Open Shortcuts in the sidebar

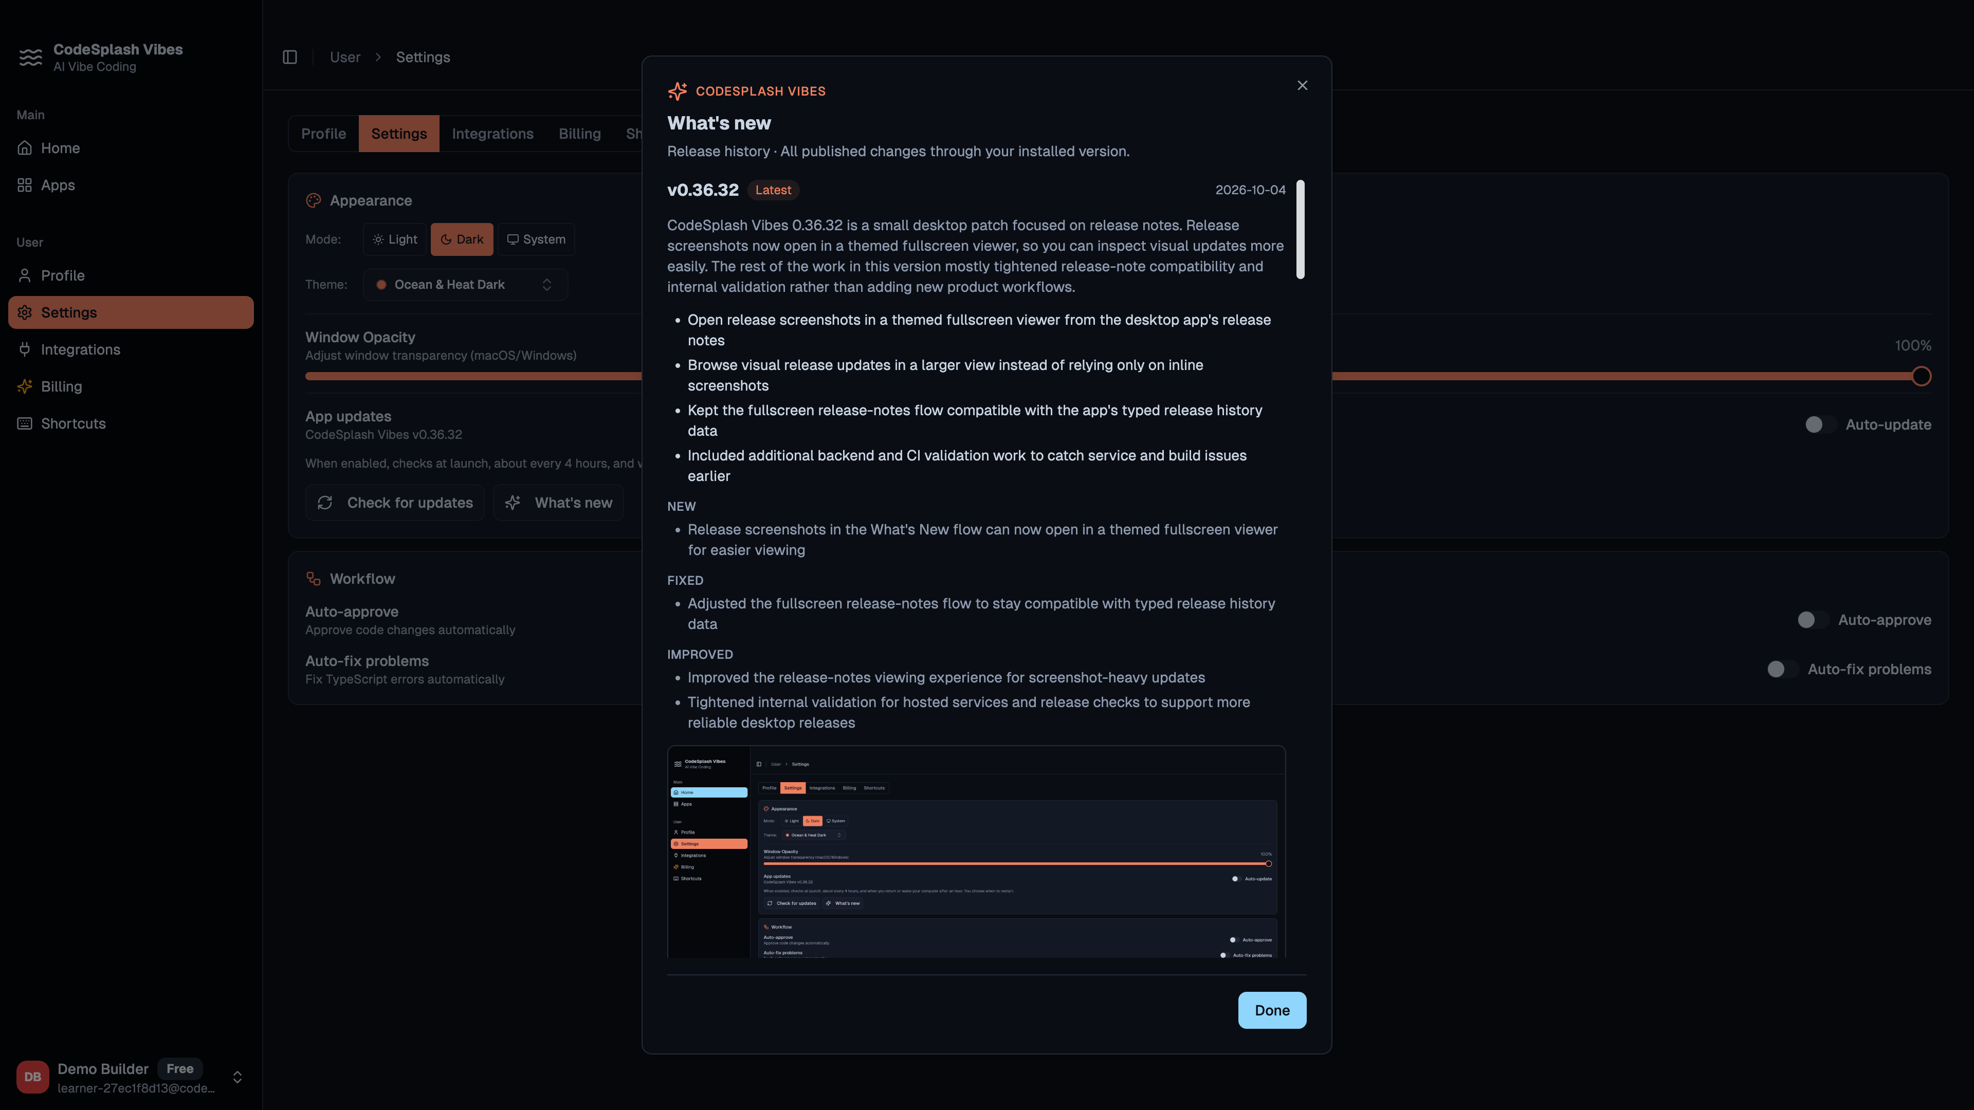131,423
